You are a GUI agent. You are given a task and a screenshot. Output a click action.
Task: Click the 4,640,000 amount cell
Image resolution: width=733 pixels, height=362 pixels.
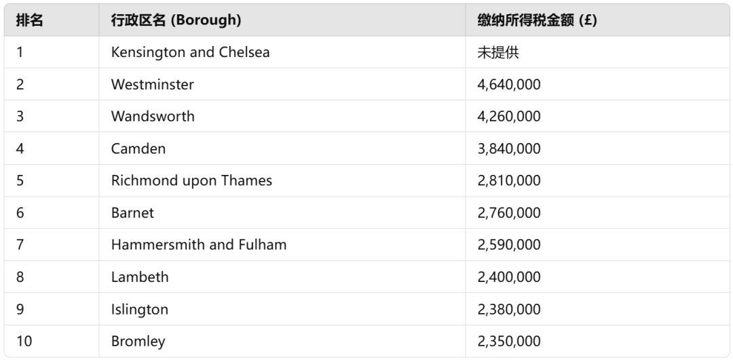(x=597, y=84)
